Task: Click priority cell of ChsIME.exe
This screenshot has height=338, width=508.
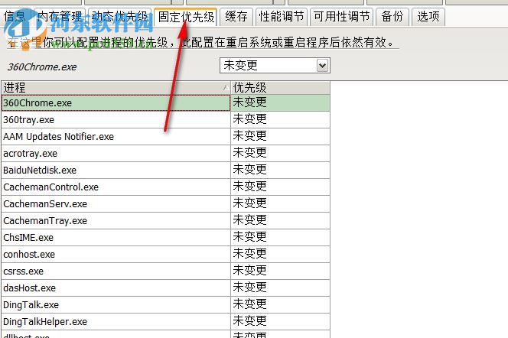Action: (x=280, y=238)
